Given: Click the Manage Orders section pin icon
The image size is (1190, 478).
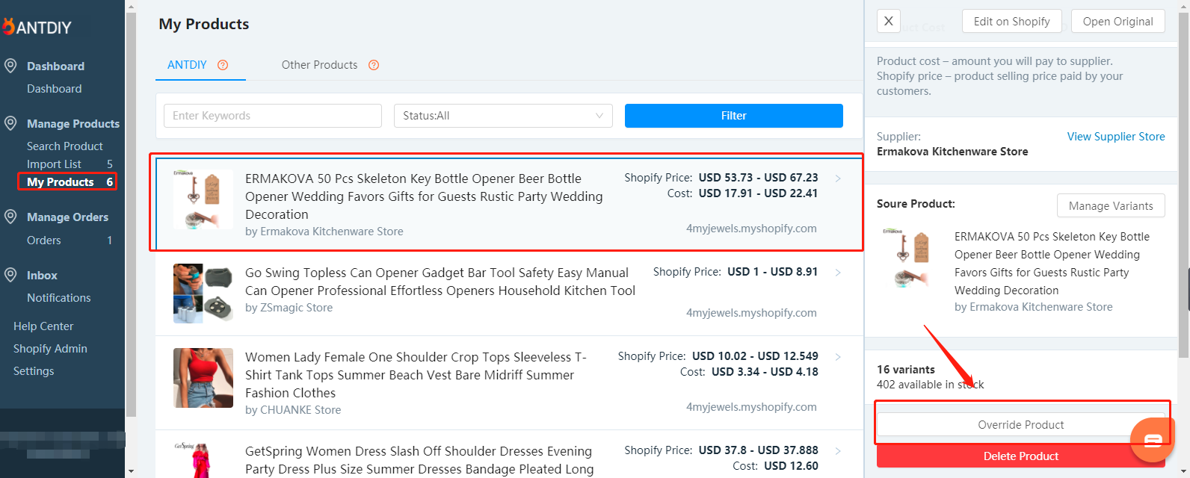Looking at the screenshot, I should (10, 217).
